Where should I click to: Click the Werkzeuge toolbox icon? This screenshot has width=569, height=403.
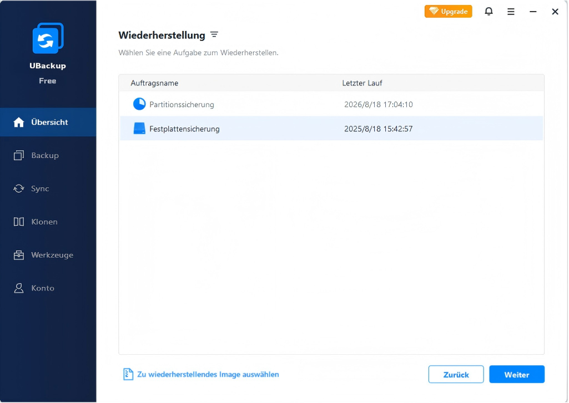pyautogui.click(x=19, y=255)
